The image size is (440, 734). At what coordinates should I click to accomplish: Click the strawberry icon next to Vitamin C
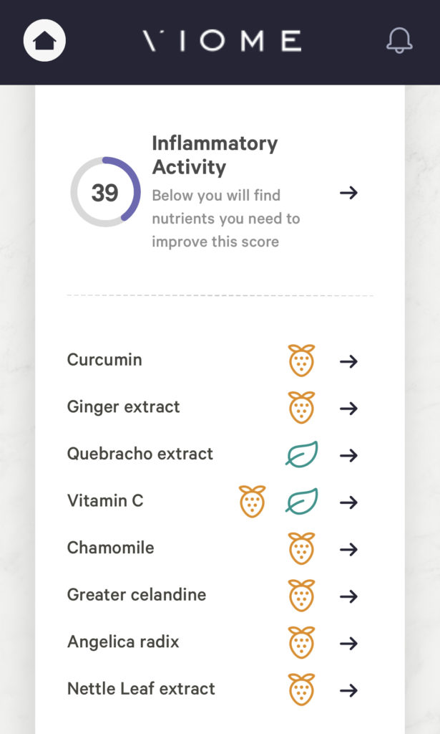point(252,501)
